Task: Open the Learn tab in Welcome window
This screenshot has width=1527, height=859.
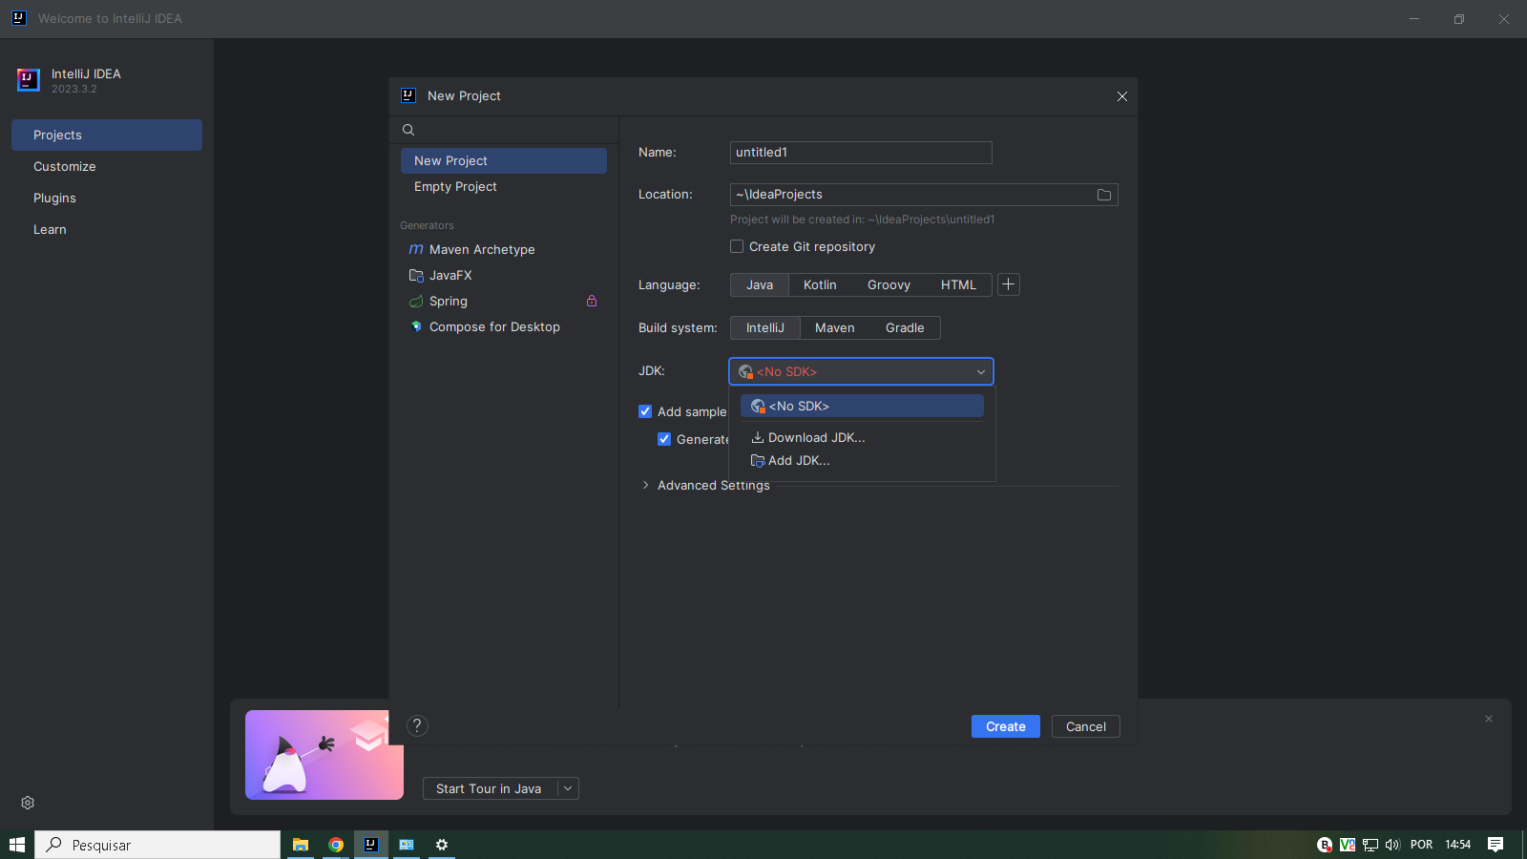Action: (x=107, y=229)
